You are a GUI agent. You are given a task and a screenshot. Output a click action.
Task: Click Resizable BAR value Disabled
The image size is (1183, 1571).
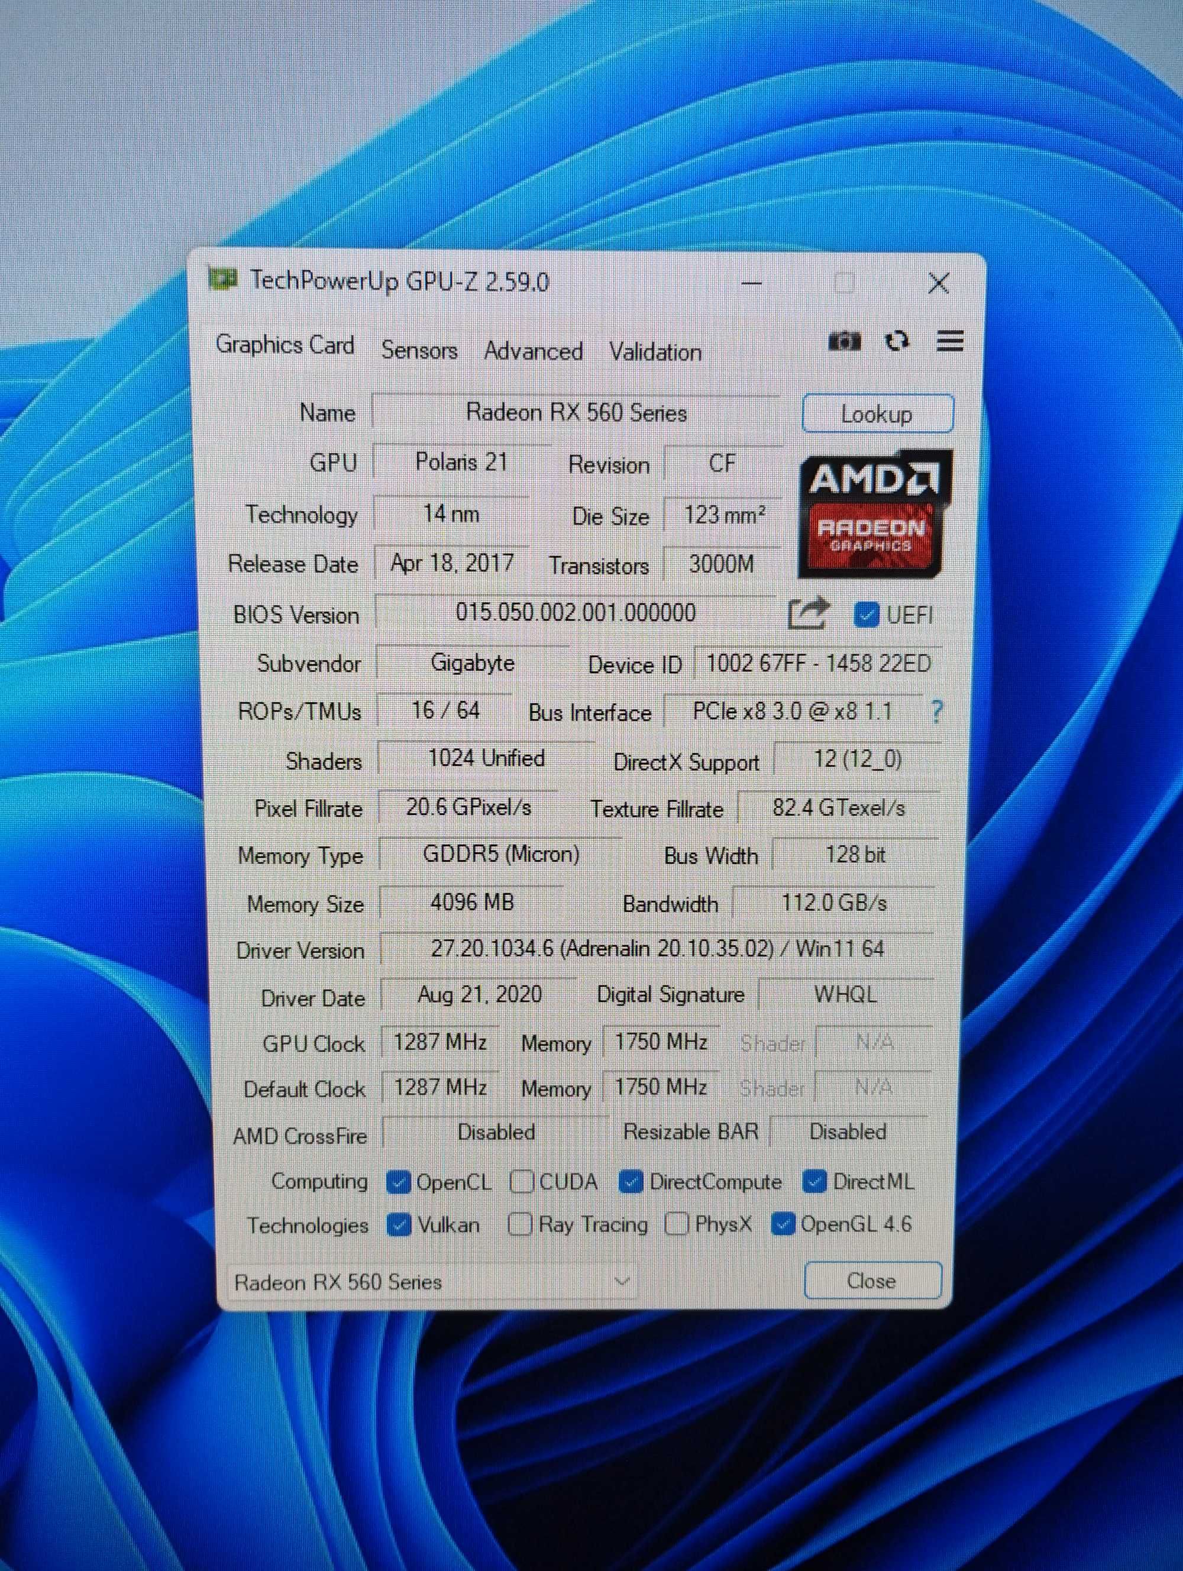coord(849,1132)
